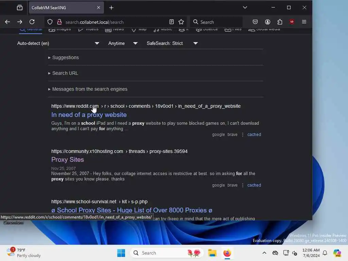Open the Windows Start menu
This screenshot has height=261, width=348.
point(121,253)
